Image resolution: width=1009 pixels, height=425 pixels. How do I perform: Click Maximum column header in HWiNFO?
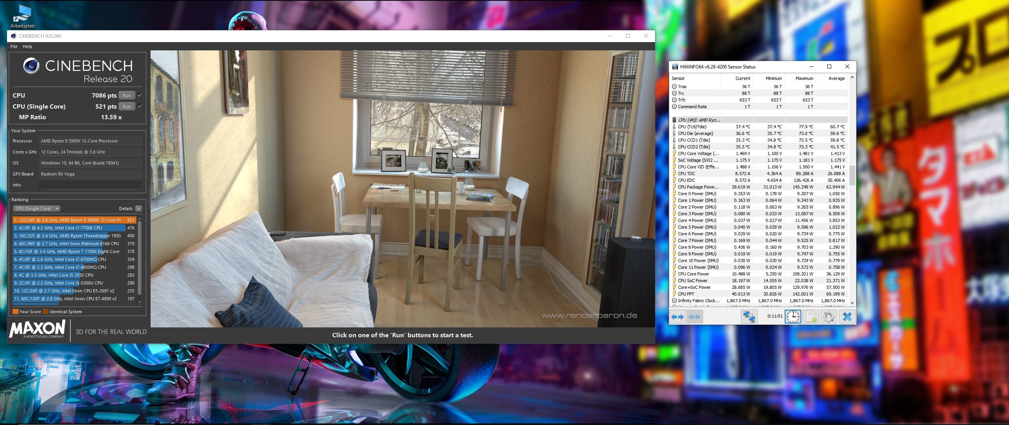[800, 78]
